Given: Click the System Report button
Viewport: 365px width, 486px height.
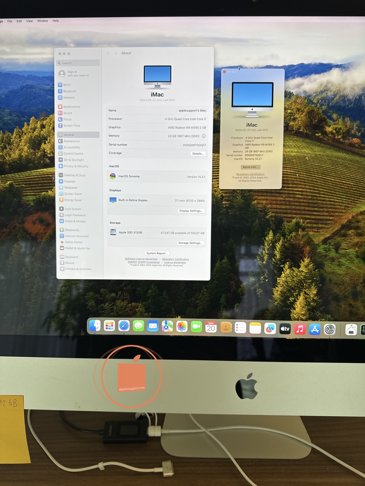Looking at the screenshot, I should [157, 253].
